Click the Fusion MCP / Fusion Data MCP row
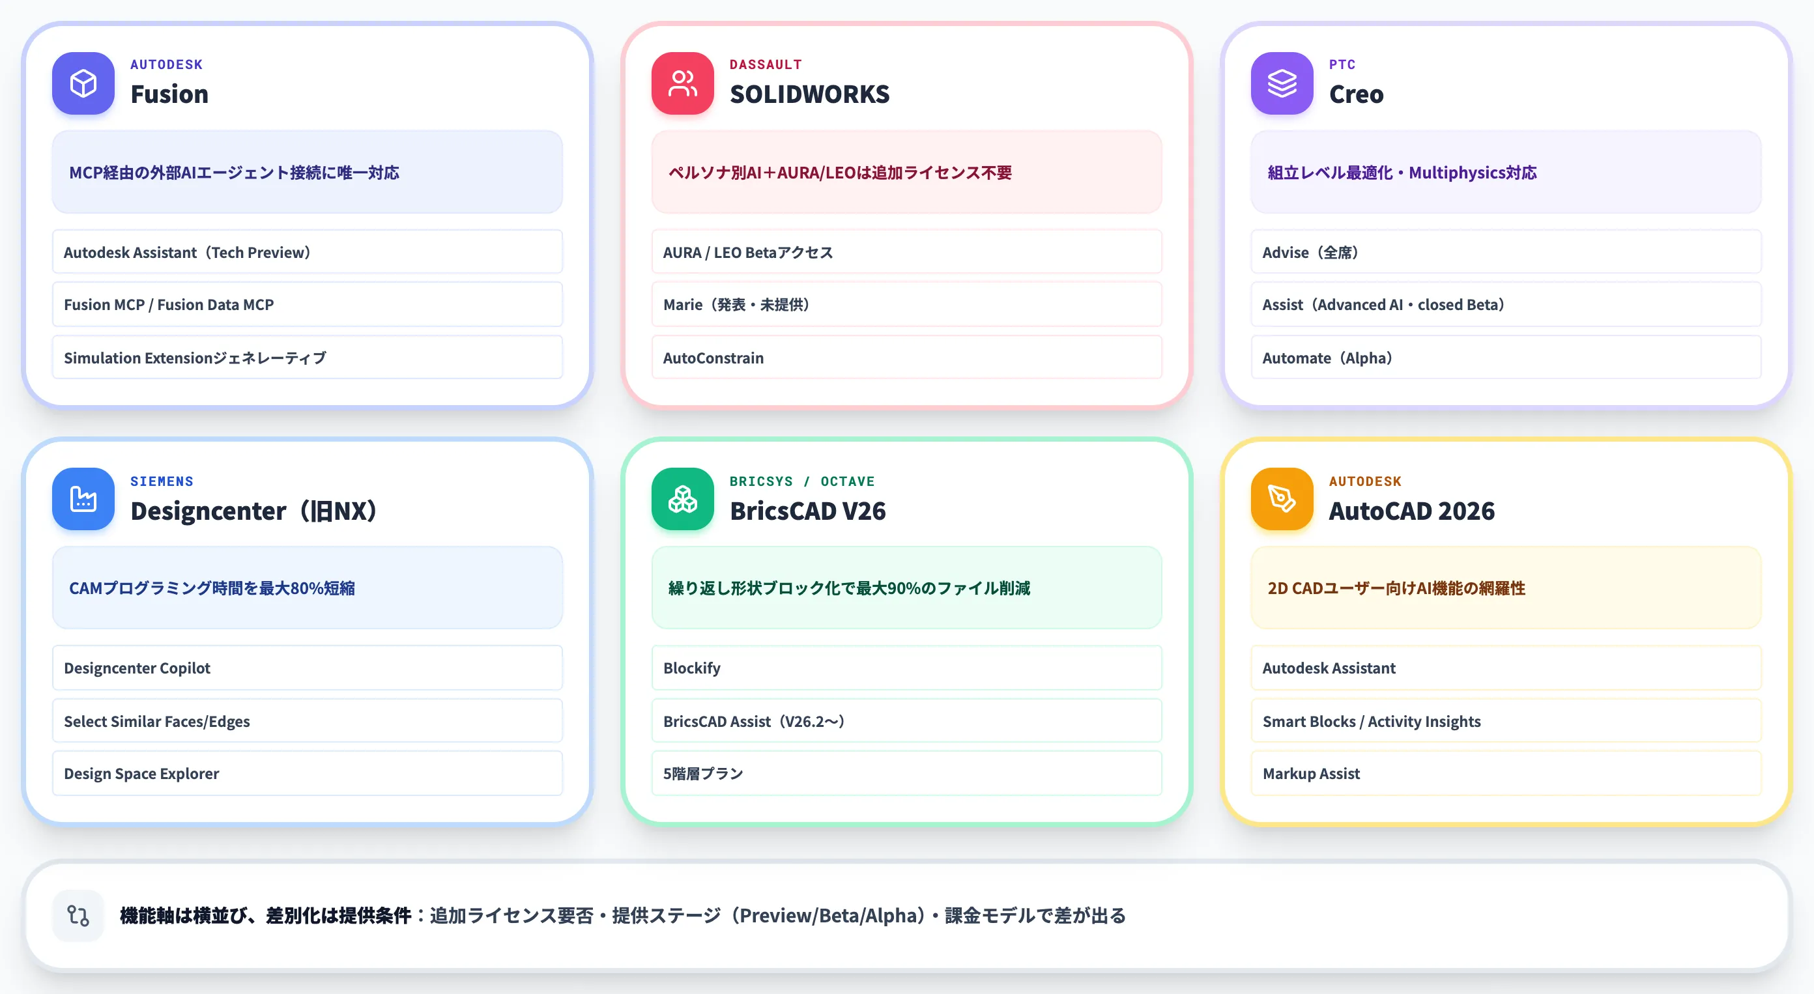 [x=307, y=305]
